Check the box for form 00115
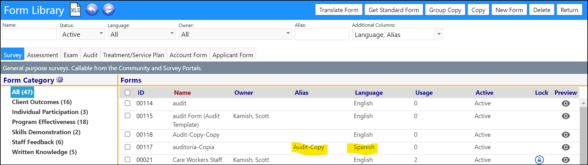 (x=128, y=116)
